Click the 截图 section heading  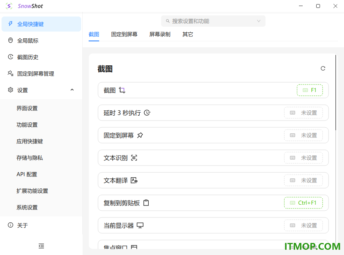[105, 69]
